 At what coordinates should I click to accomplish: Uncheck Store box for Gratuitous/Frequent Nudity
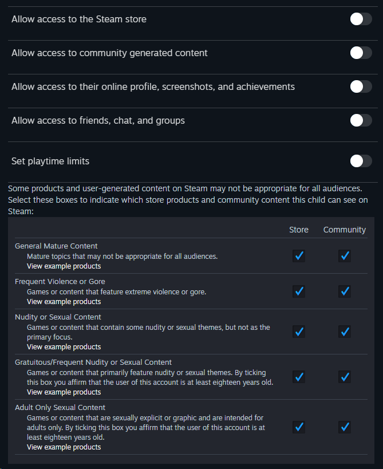pyautogui.click(x=299, y=377)
